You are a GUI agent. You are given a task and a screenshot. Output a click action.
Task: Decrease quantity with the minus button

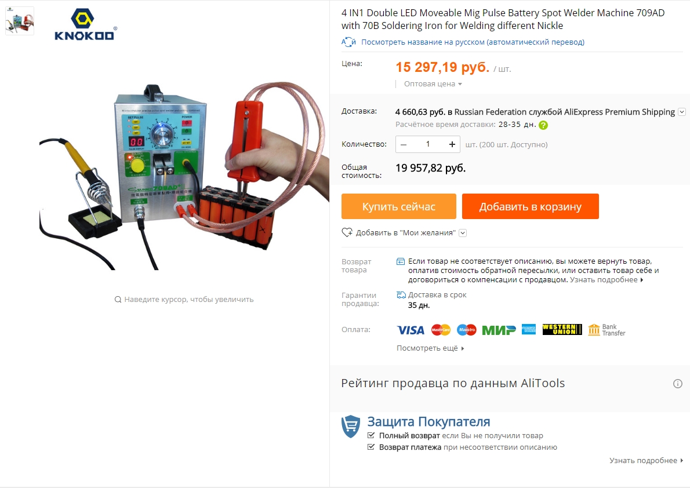(404, 144)
